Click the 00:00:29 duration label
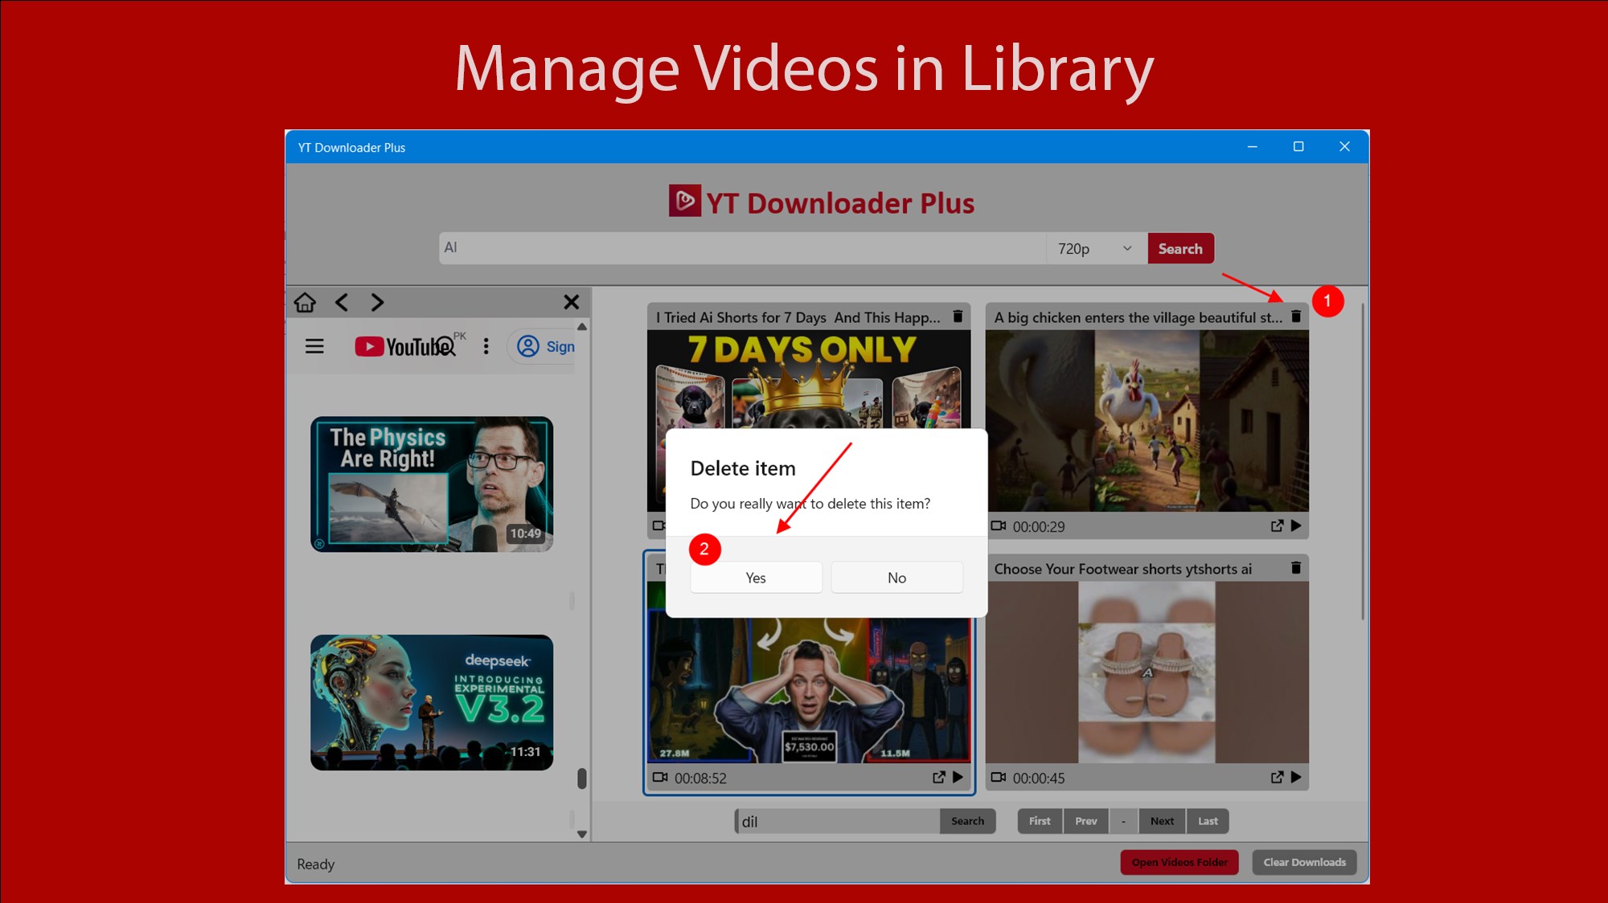1608x903 pixels. point(1039,527)
